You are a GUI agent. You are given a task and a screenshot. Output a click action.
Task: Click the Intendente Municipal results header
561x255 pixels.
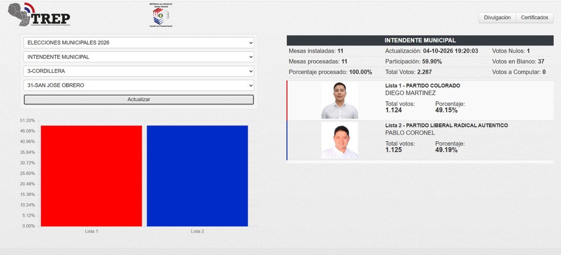click(420, 41)
